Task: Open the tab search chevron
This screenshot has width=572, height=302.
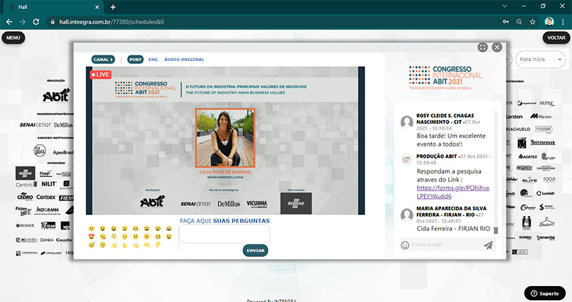Action: (x=505, y=6)
